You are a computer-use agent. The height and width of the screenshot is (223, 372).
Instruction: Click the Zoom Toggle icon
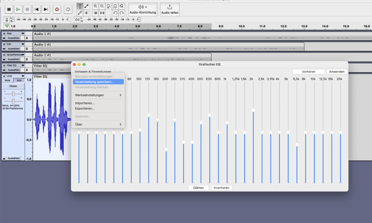click(121, 6)
